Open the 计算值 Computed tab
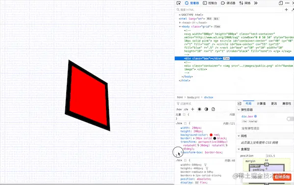Screen dimensions: 294x185 [x=261, y=104]
